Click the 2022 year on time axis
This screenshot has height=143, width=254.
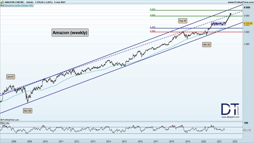tap(235, 141)
